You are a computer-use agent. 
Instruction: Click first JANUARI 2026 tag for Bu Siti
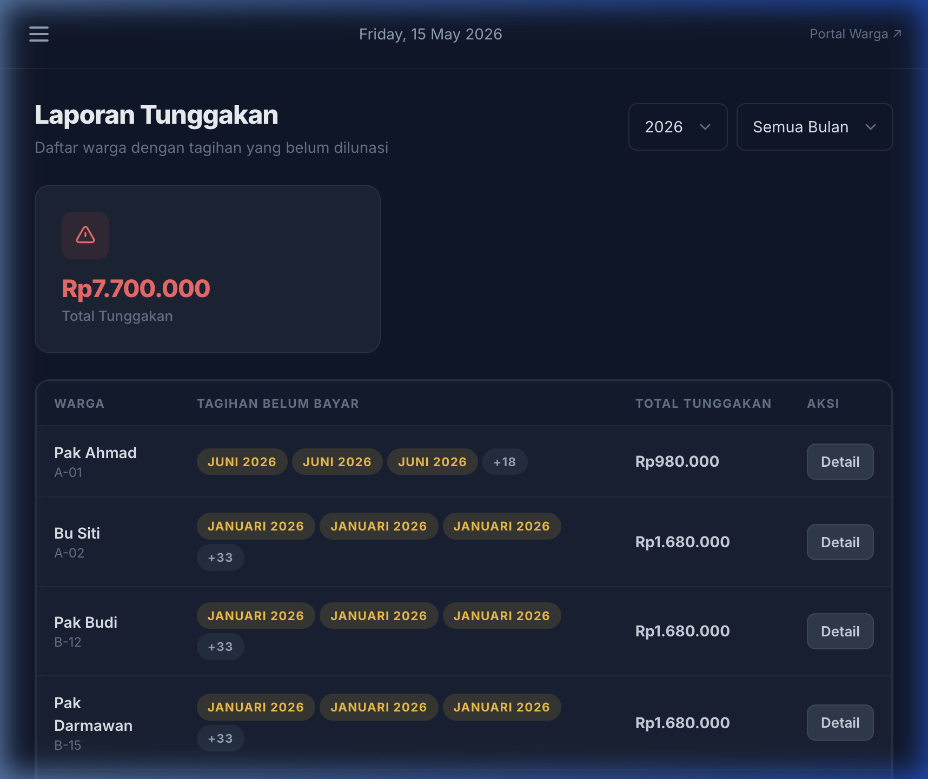[x=256, y=526]
